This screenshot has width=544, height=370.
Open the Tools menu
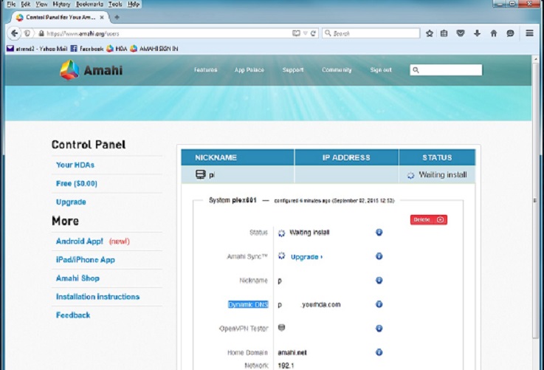pyautogui.click(x=115, y=4)
